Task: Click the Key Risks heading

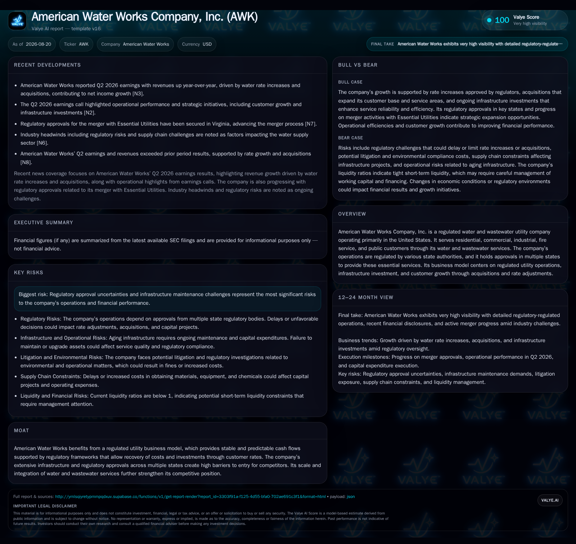Action: (x=28, y=273)
